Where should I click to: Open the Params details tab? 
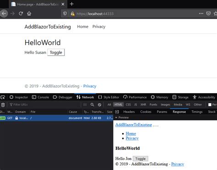tap(162, 112)
